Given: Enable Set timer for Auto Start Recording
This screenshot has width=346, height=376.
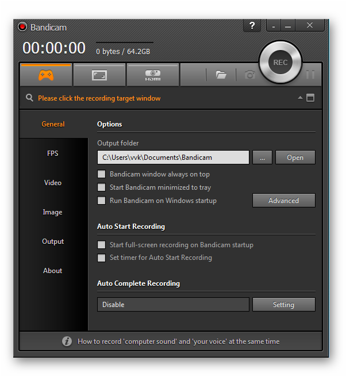Looking at the screenshot, I should pyautogui.click(x=101, y=258).
